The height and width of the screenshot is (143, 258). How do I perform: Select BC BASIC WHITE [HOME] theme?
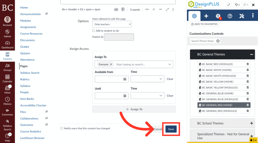[x=224, y=70]
